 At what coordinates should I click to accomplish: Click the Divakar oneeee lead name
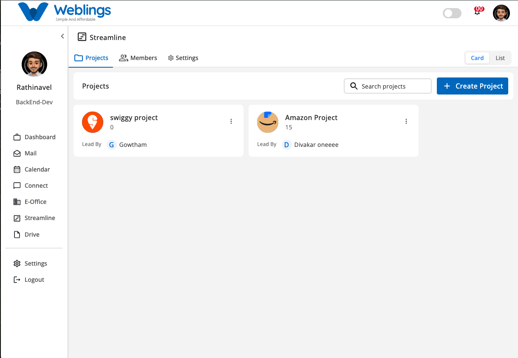tap(317, 145)
